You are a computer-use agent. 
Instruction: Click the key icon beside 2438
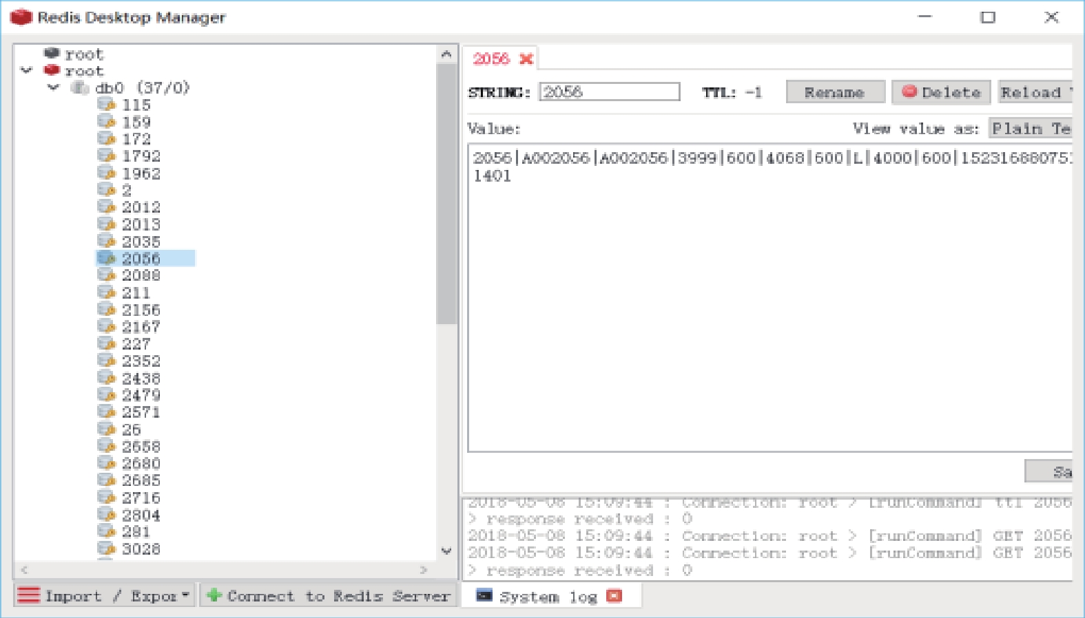click(x=106, y=378)
